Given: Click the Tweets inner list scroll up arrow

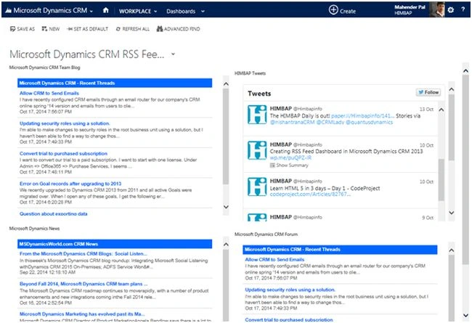Looking at the screenshot, I should click(442, 110).
